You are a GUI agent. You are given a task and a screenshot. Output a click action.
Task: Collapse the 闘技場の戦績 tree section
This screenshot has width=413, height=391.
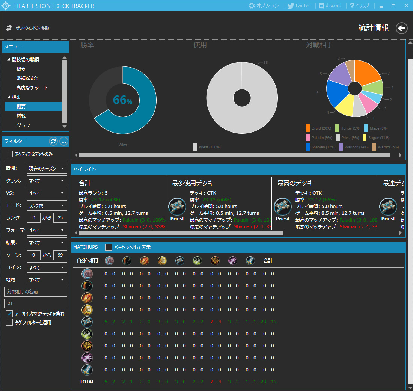point(9,60)
